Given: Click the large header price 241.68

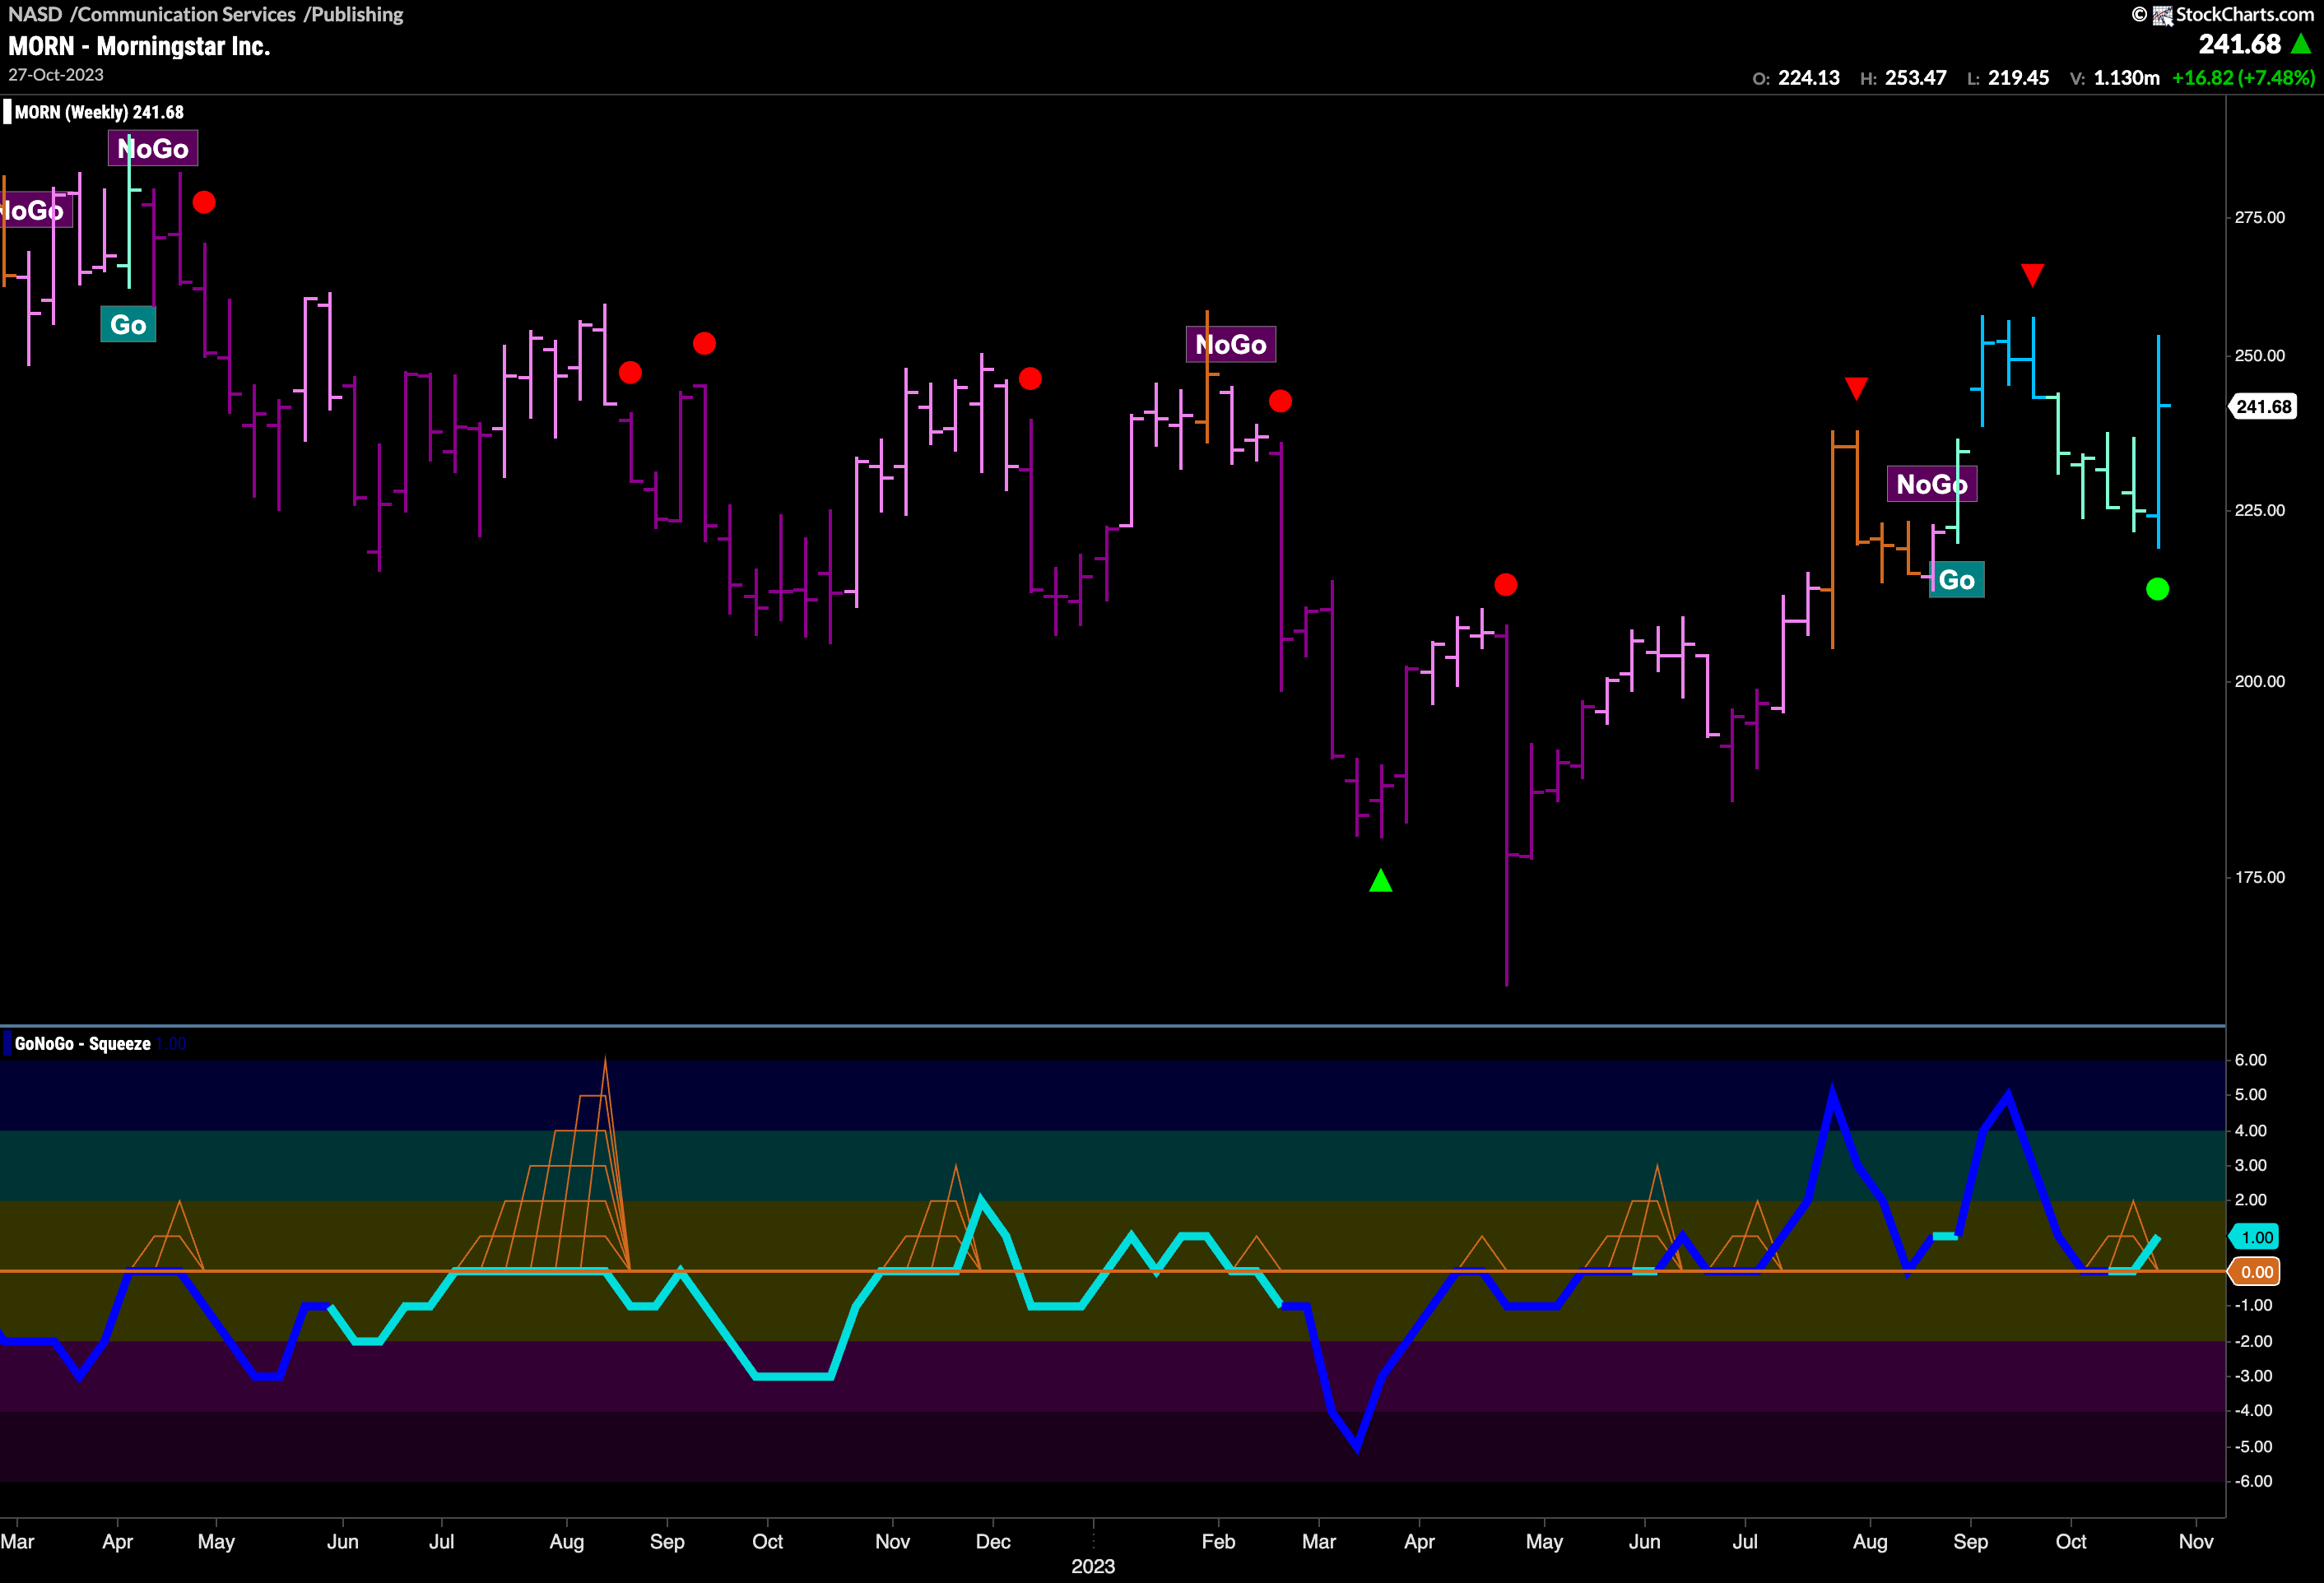Looking at the screenshot, I should (x=2240, y=44).
